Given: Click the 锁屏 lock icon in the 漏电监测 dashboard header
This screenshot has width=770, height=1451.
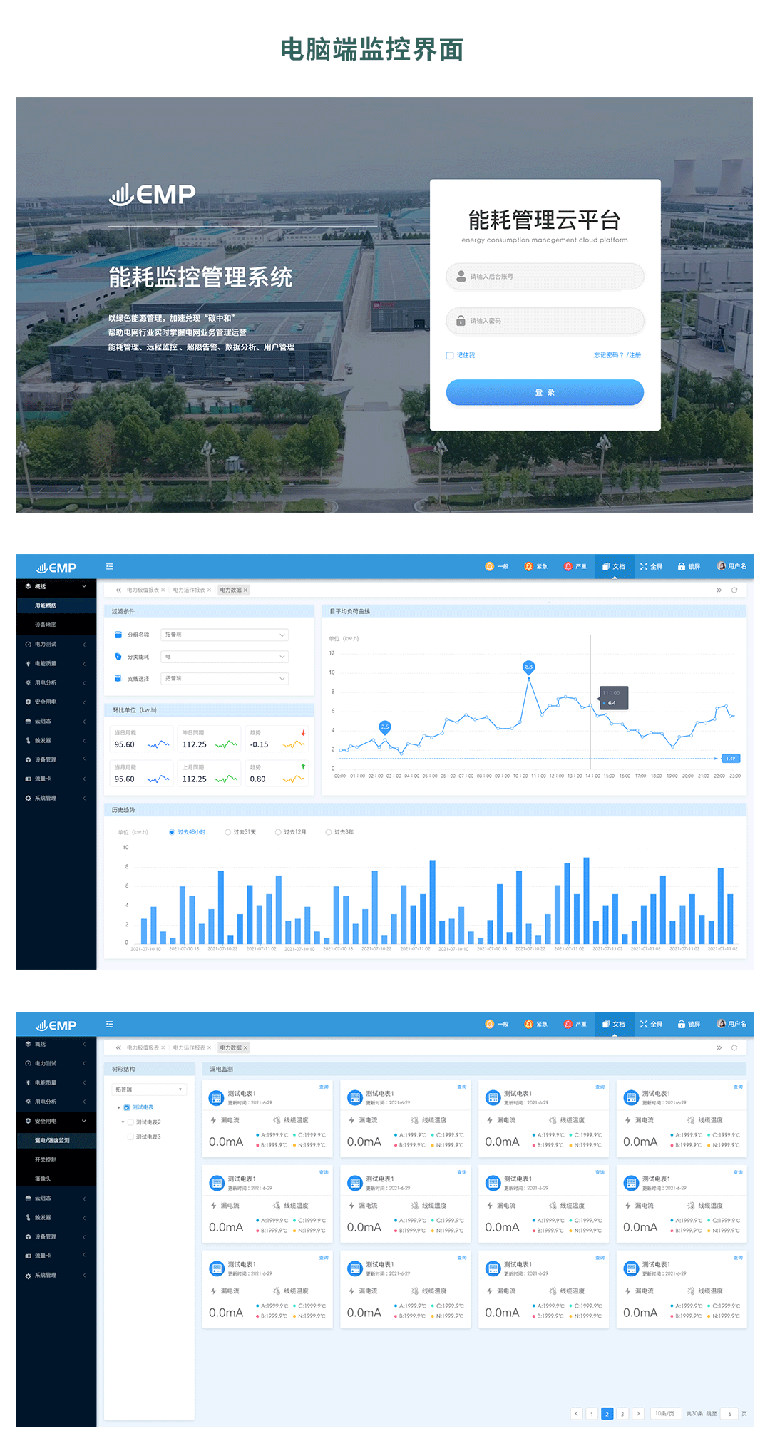Looking at the screenshot, I should click(x=682, y=1024).
